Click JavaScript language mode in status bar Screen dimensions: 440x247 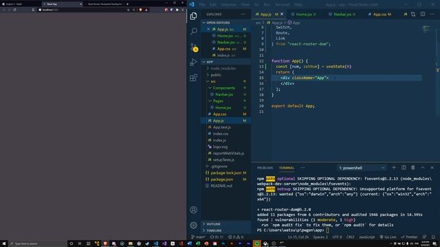click(366, 237)
